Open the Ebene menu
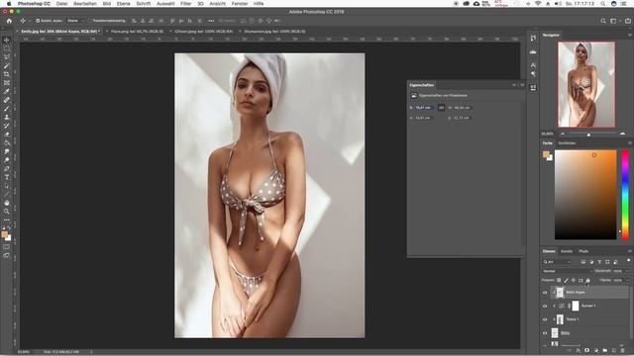 [x=123, y=3]
